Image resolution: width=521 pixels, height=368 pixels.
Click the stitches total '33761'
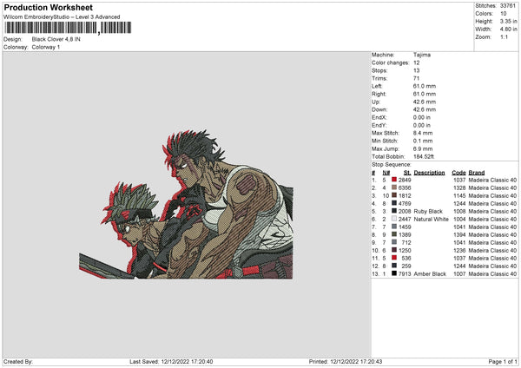pyautogui.click(x=508, y=6)
